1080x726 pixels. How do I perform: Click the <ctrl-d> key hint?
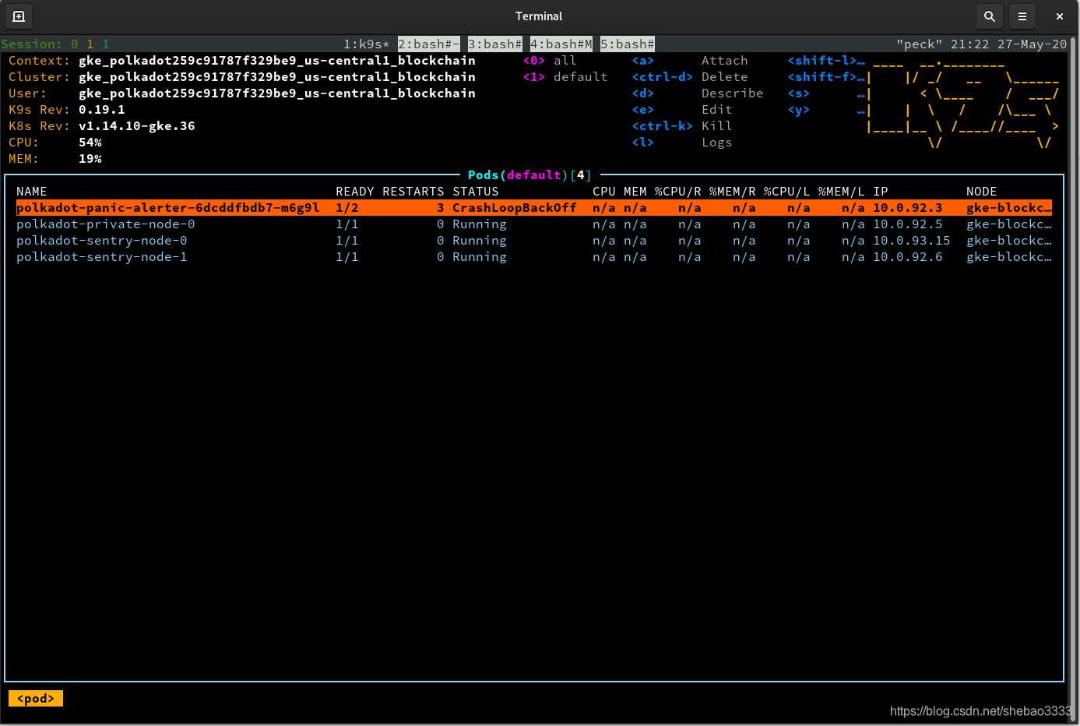pyautogui.click(x=663, y=77)
